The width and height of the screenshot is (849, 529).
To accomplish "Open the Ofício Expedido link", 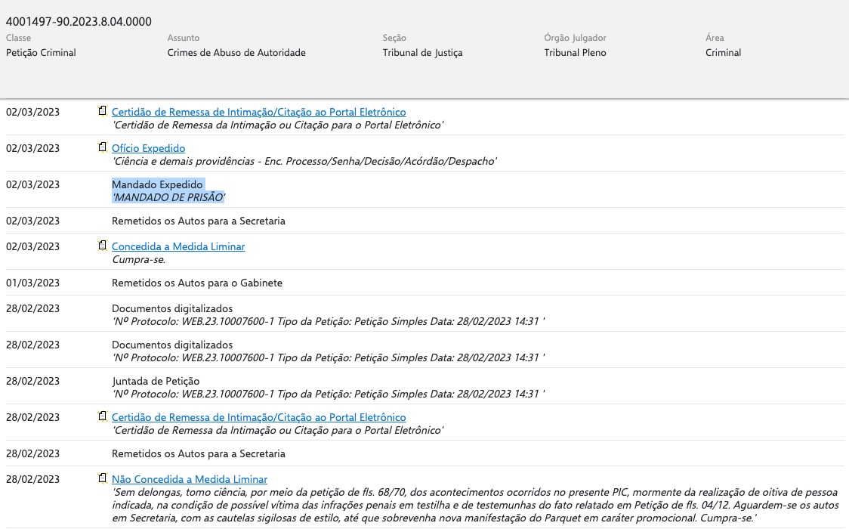I will pos(148,148).
